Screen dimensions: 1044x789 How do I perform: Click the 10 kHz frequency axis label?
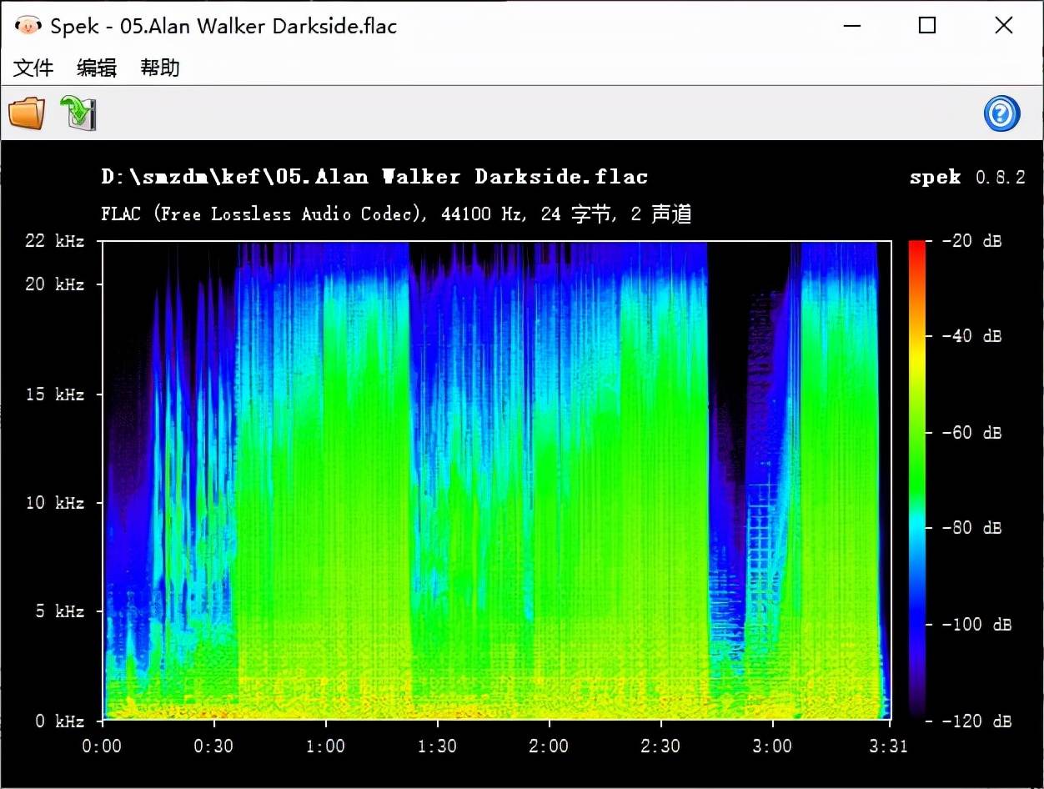pos(55,503)
